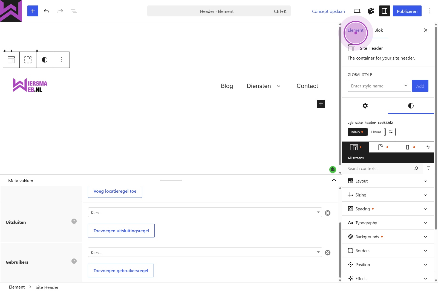Select the Hover selector state
The width and height of the screenshot is (438, 291).
tap(376, 132)
